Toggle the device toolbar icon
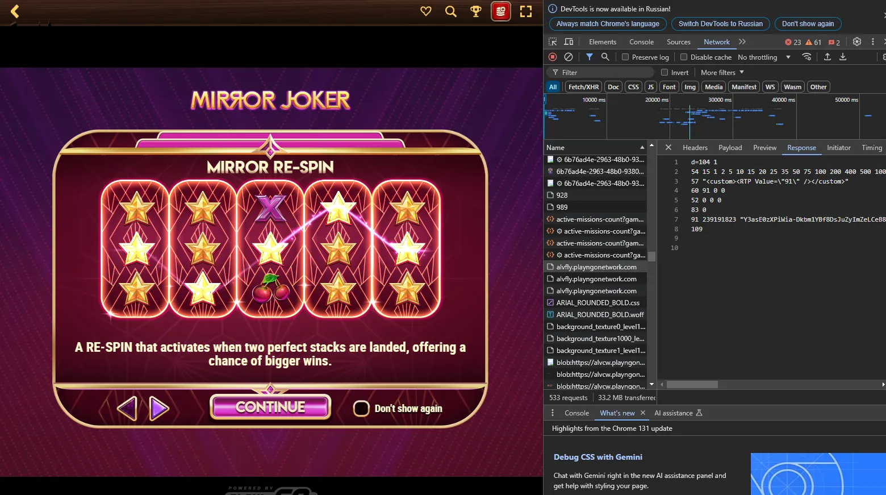886x495 pixels. pyautogui.click(x=569, y=42)
